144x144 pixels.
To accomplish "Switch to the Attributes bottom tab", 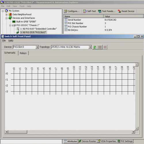I will 71,141.
